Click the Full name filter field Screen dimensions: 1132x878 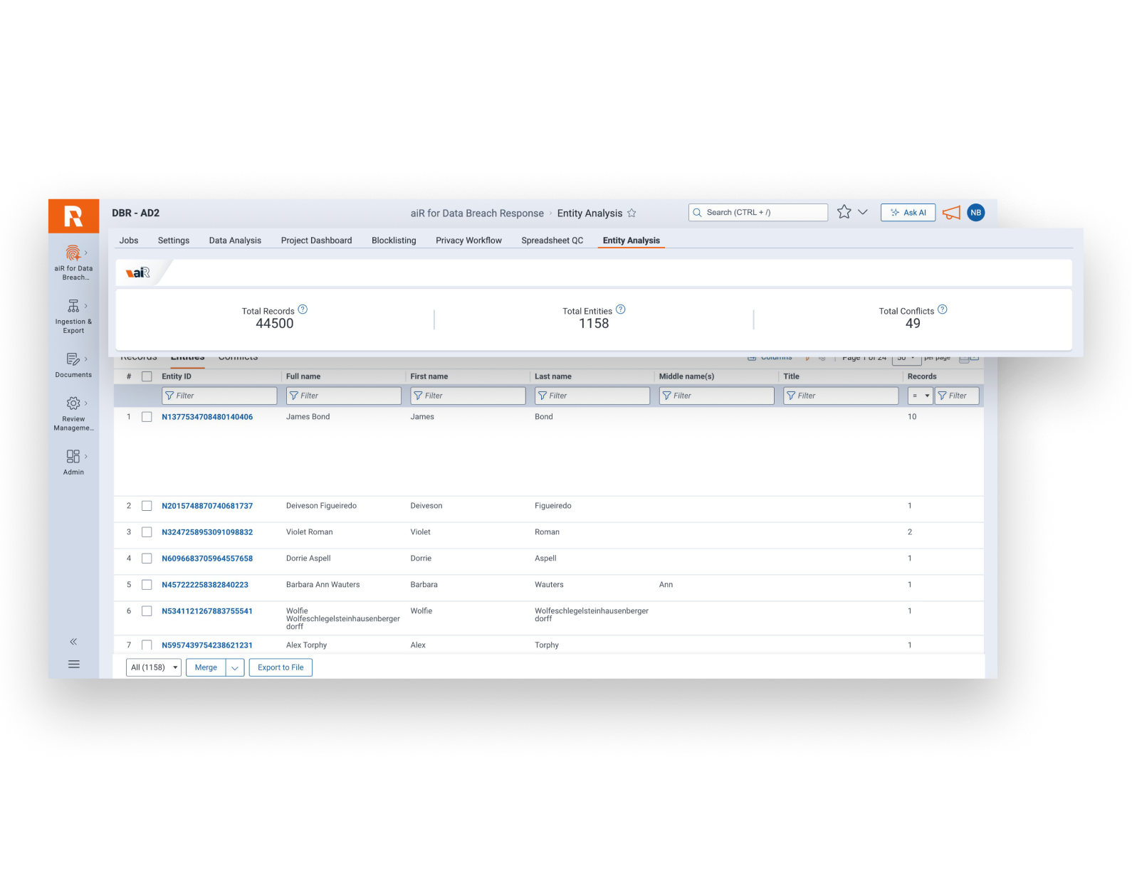tap(344, 396)
